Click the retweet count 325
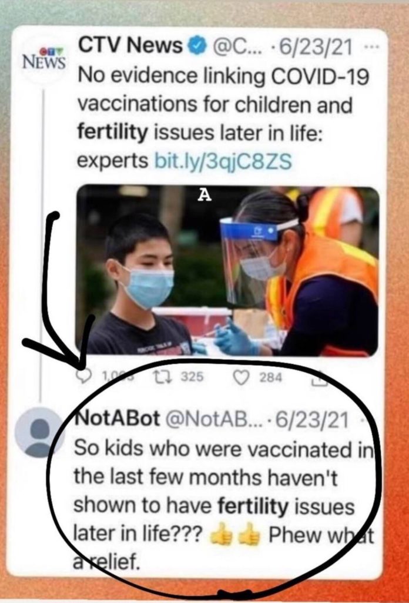 [x=192, y=377]
